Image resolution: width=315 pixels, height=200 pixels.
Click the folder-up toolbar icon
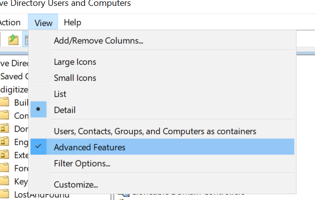pos(13,40)
